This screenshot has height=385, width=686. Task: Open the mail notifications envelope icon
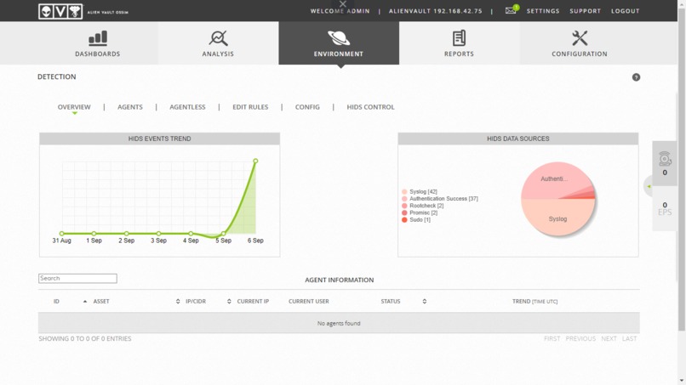[511, 10]
